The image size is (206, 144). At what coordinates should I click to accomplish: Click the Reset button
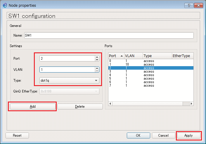click(17, 136)
